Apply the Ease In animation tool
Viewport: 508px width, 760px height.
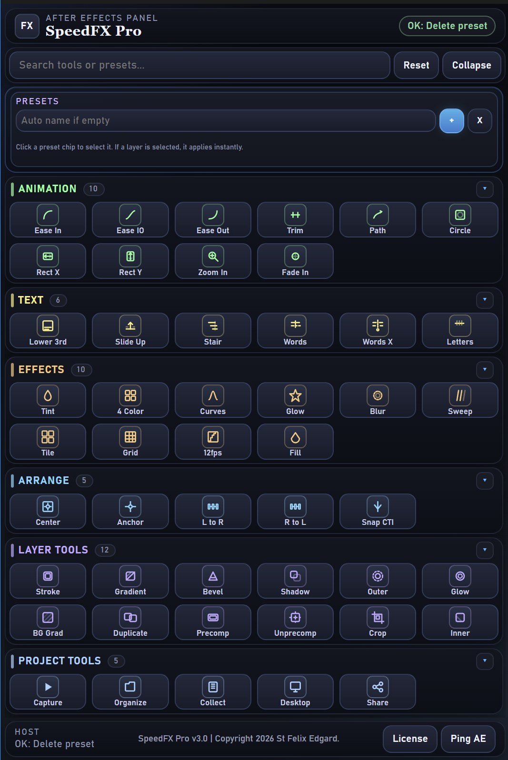tap(48, 219)
